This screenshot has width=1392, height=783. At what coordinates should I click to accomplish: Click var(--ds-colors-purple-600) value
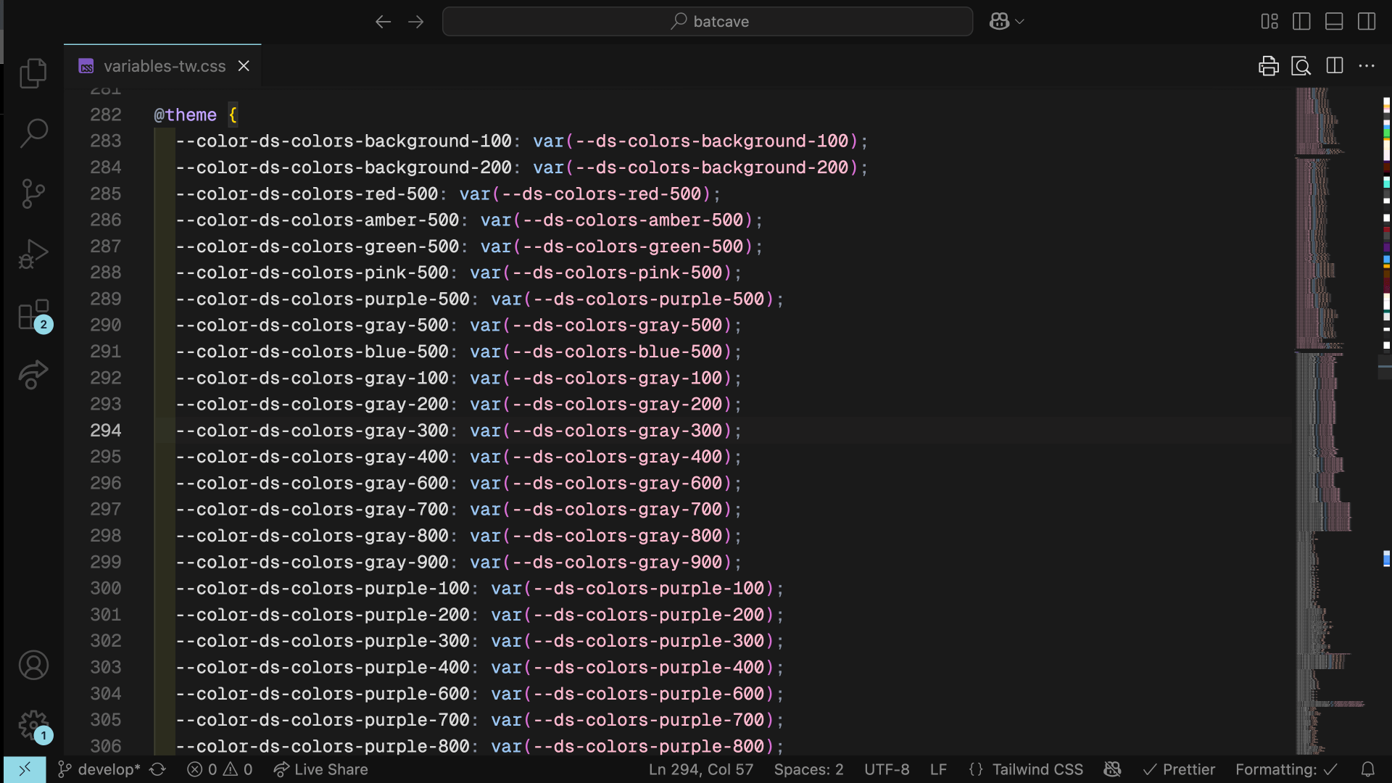633,694
